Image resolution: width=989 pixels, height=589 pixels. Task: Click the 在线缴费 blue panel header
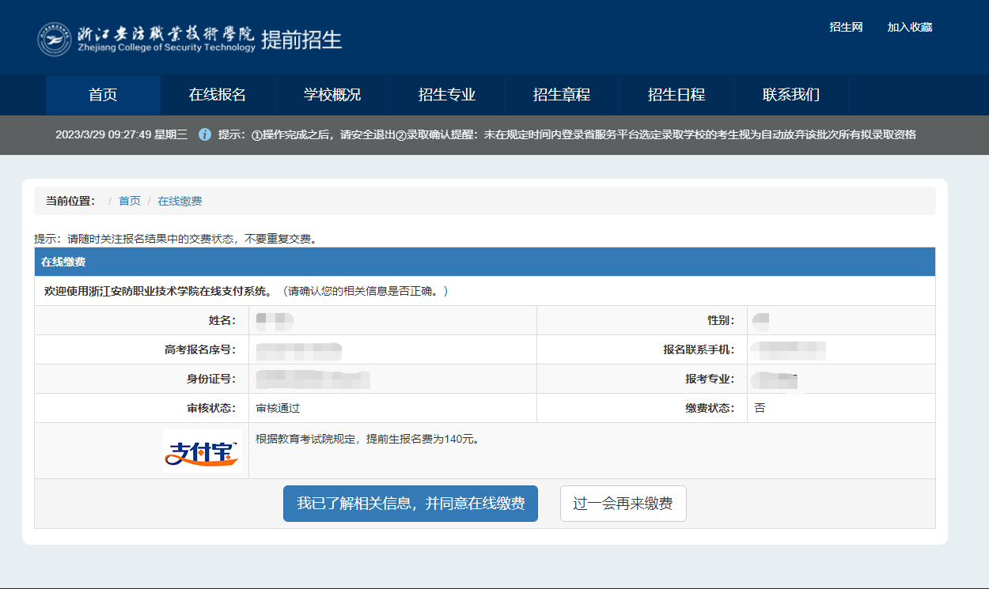484,262
